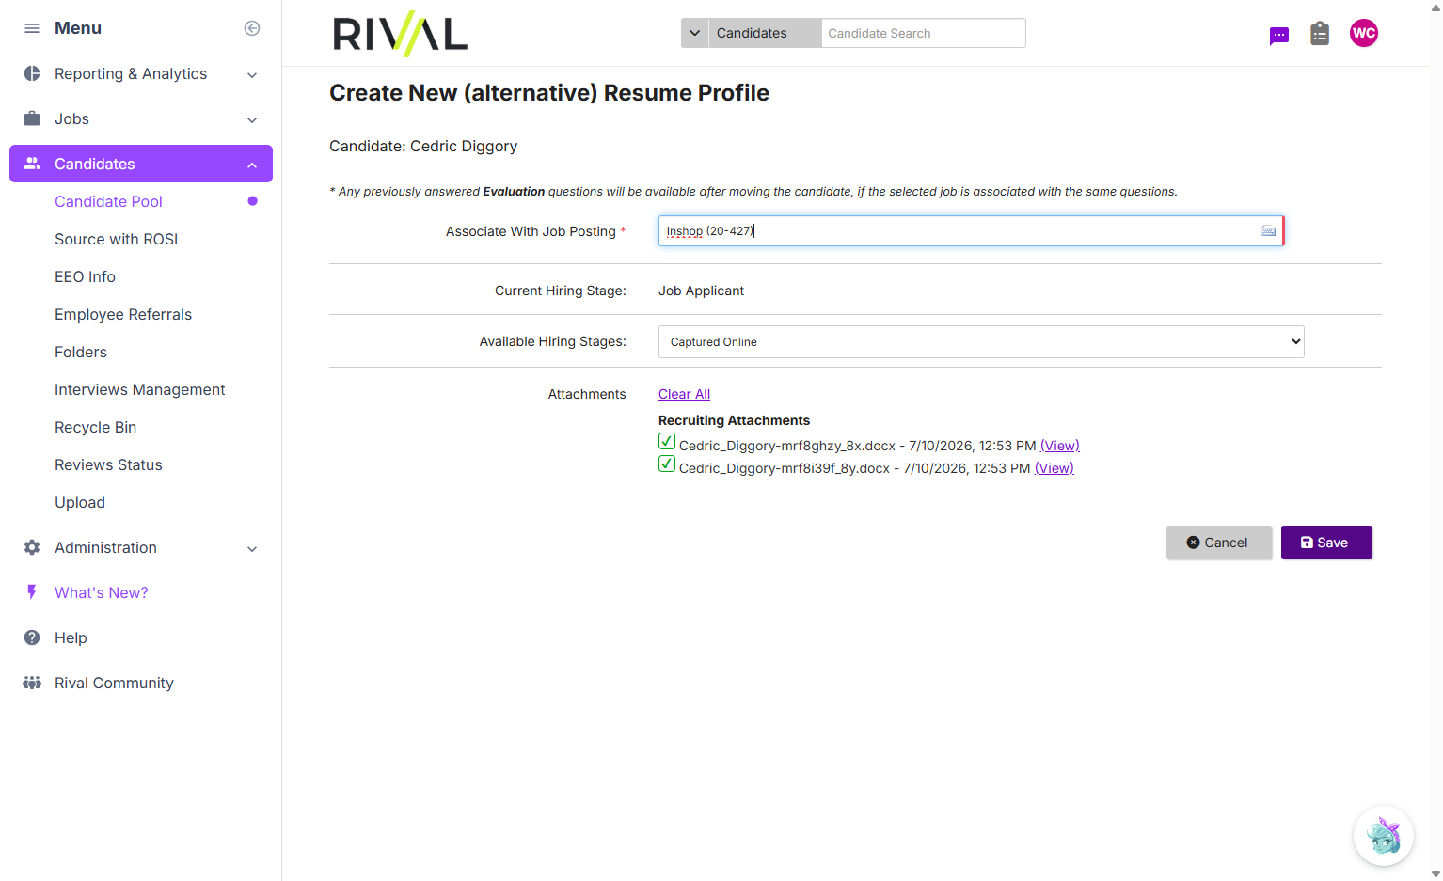Click the Reporting & Analytics pie chart icon
The height and width of the screenshot is (881, 1443).
(x=32, y=73)
